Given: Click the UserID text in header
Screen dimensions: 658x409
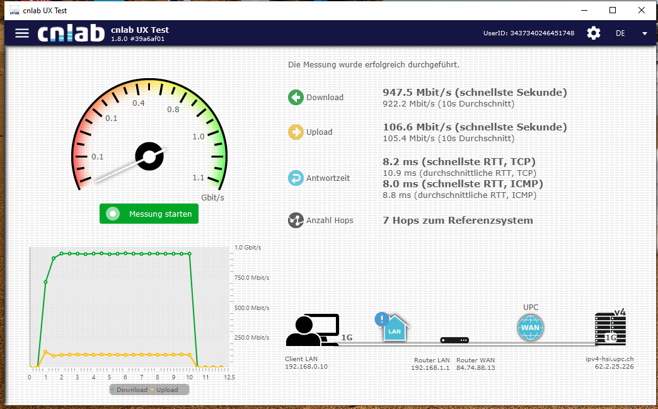Looking at the screenshot, I should click(528, 33).
